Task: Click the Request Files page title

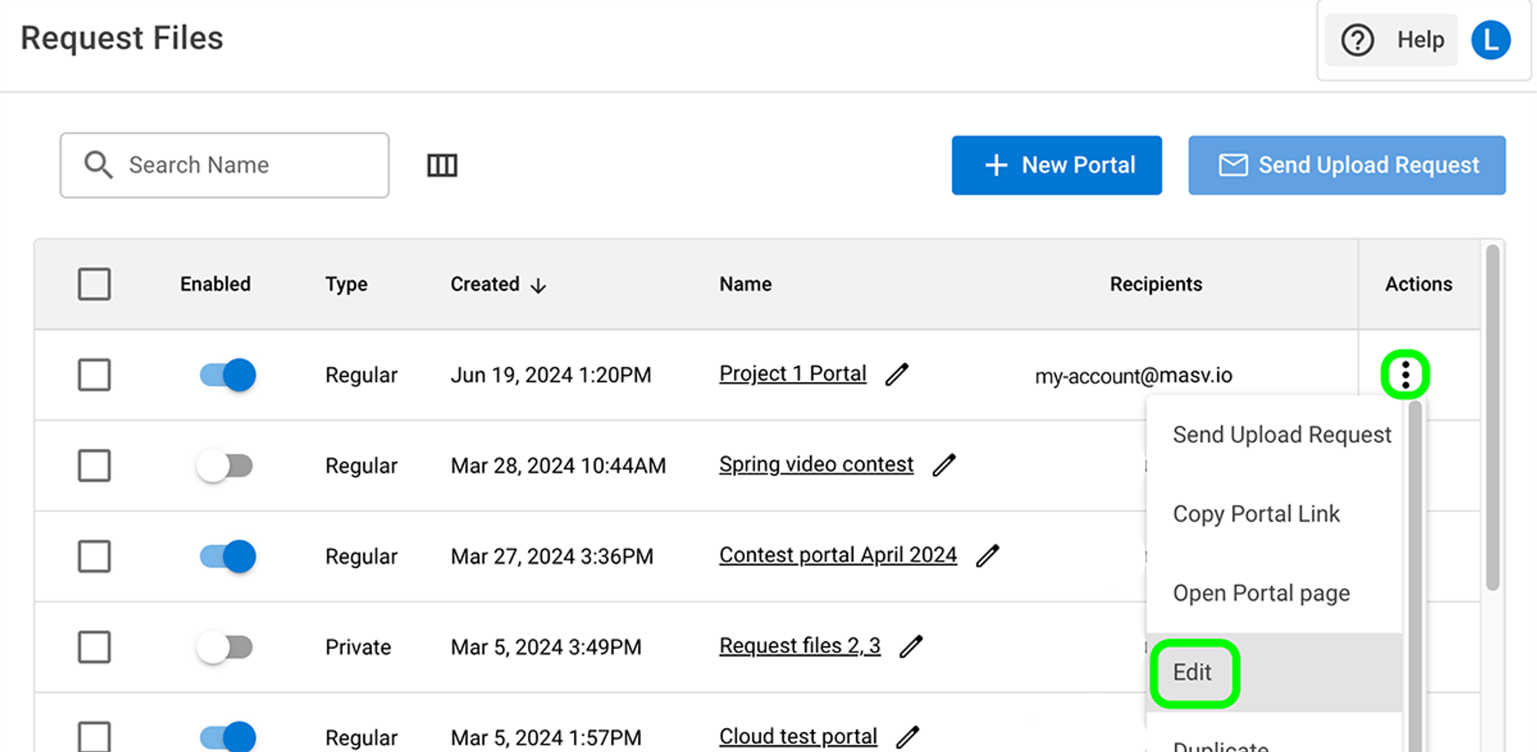Action: click(x=122, y=38)
